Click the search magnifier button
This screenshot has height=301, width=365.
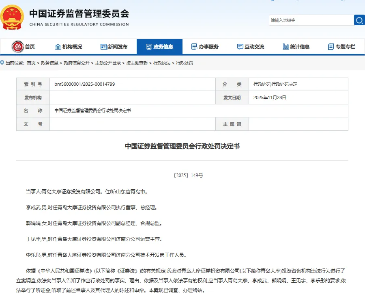pos(359,20)
